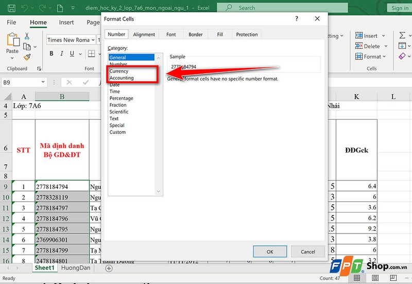The image size is (412, 284).
Task: Select Currency in the Category list
Action: pyautogui.click(x=119, y=71)
